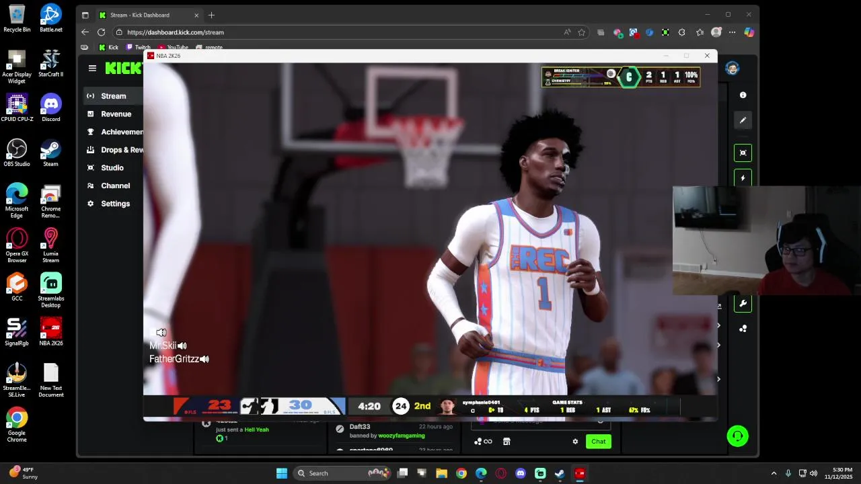Open the weather widget on taskbar

(24, 473)
